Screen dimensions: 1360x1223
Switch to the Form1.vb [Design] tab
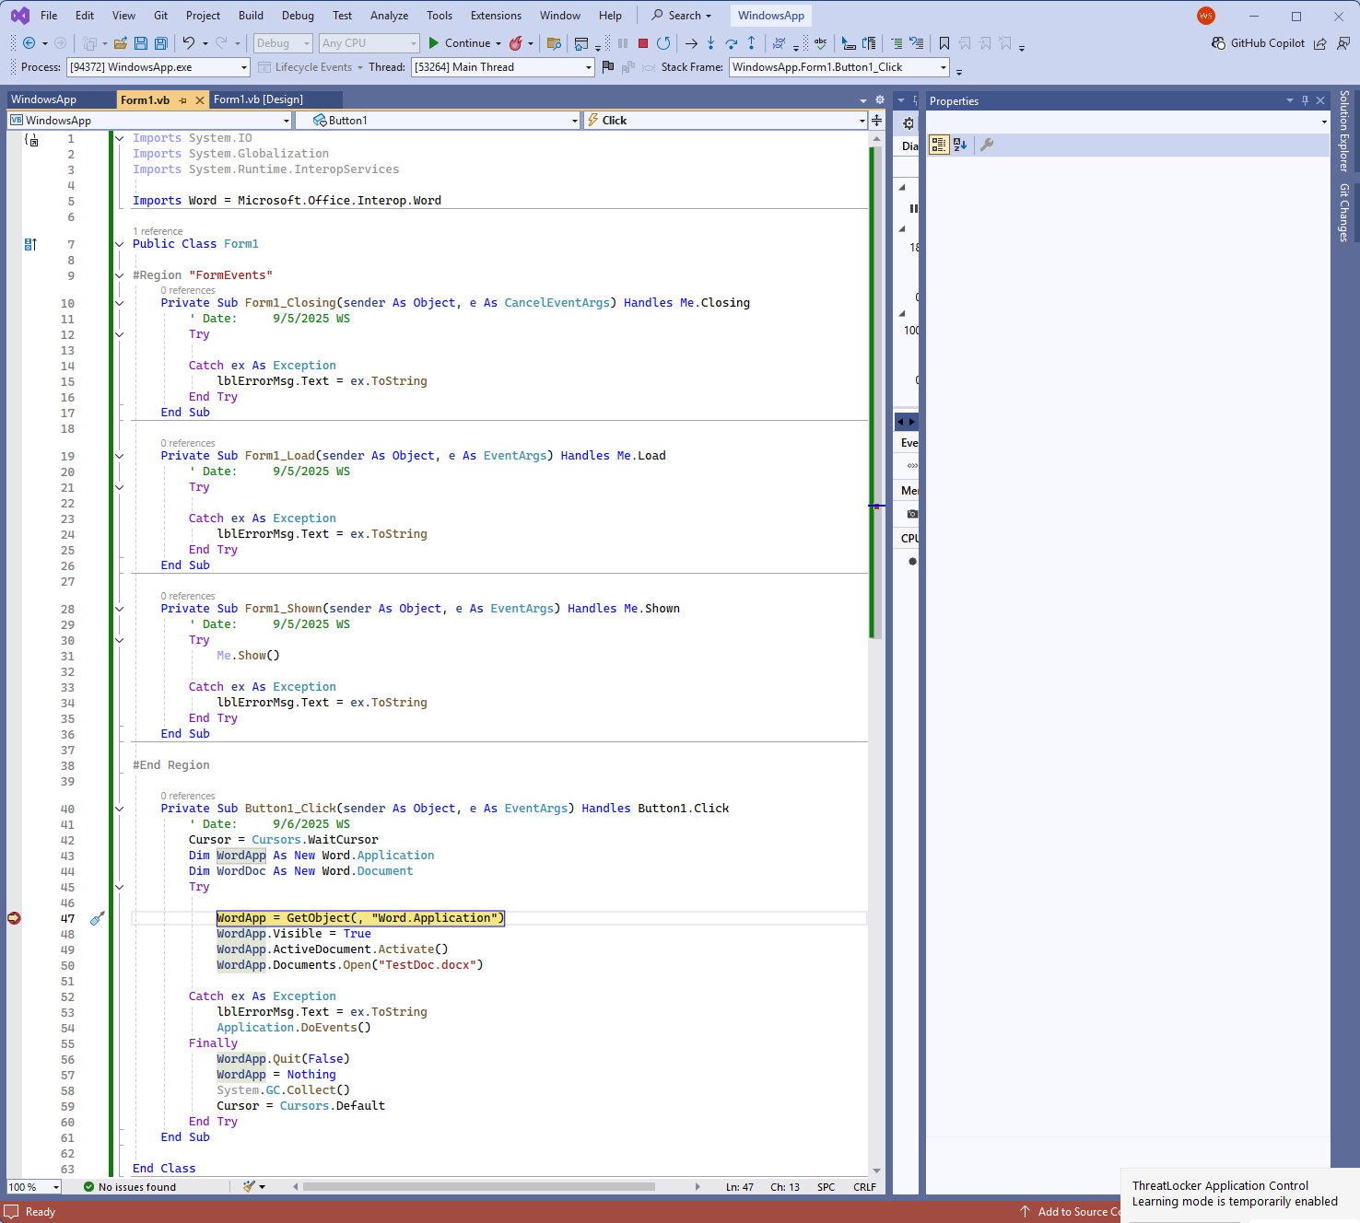tap(258, 99)
